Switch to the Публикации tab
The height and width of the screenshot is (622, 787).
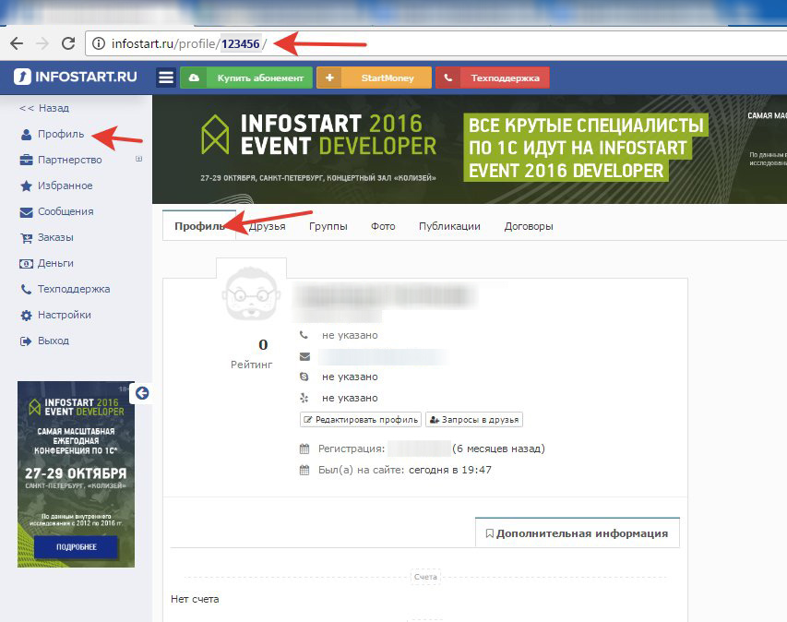[449, 226]
